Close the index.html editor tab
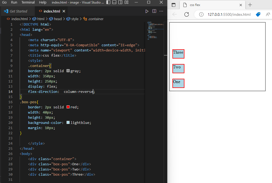The width and height of the screenshot is (272, 183). click(64, 11)
